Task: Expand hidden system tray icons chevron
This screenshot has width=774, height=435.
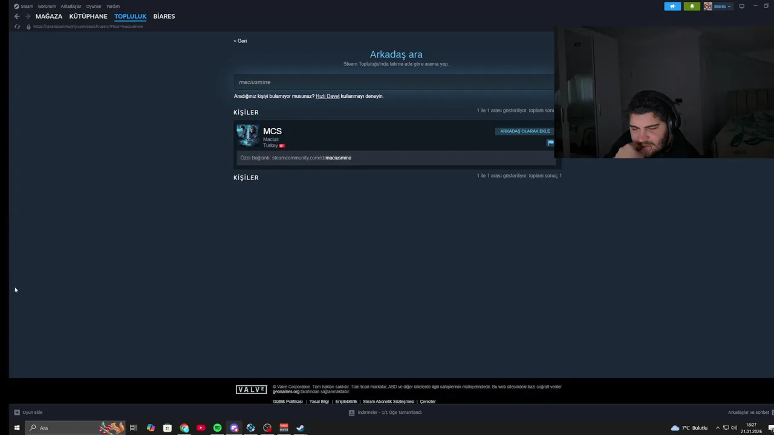Action: click(x=717, y=428)
